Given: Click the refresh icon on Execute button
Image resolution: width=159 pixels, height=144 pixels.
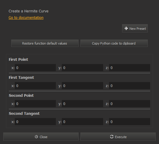Looking at the screenshot, I should [112, 137].
